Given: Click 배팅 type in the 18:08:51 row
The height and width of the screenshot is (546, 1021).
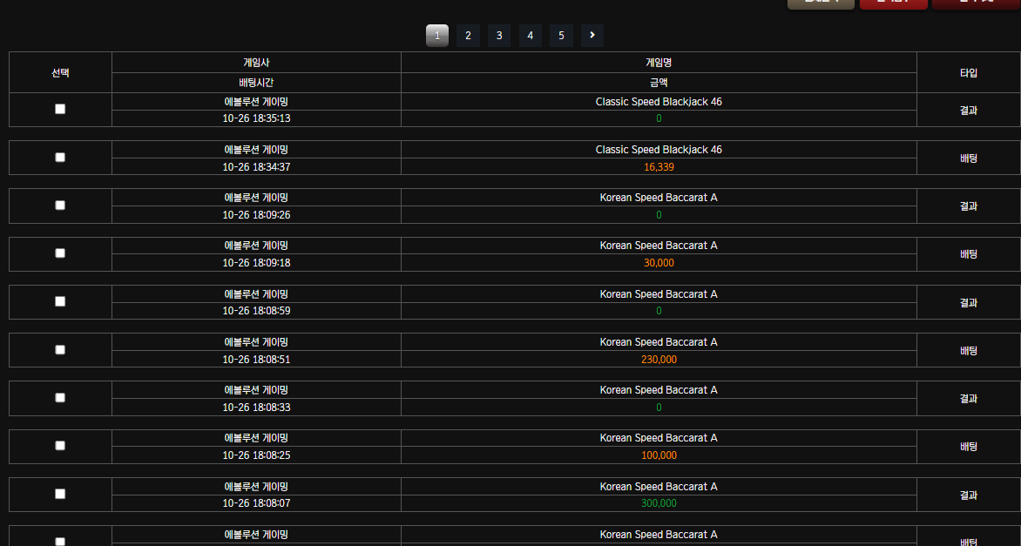Looking at the screenshot, I should pos(968,351).
